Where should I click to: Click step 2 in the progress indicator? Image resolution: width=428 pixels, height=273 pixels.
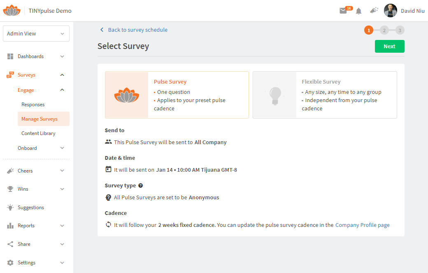(x=384, y=30)
